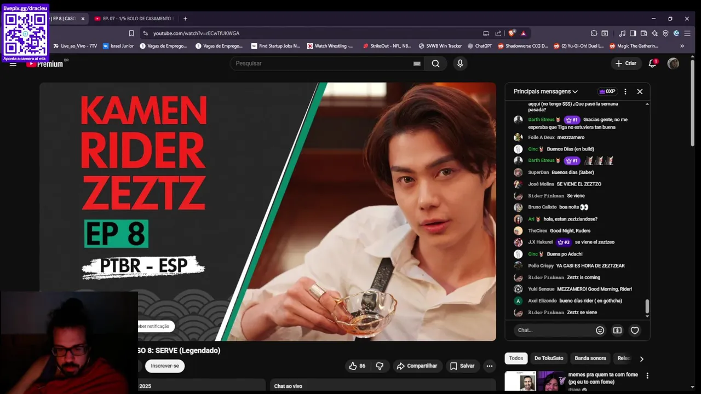Open chat options three-dot menu
This screenshot has width=701, height=394.
625,91
